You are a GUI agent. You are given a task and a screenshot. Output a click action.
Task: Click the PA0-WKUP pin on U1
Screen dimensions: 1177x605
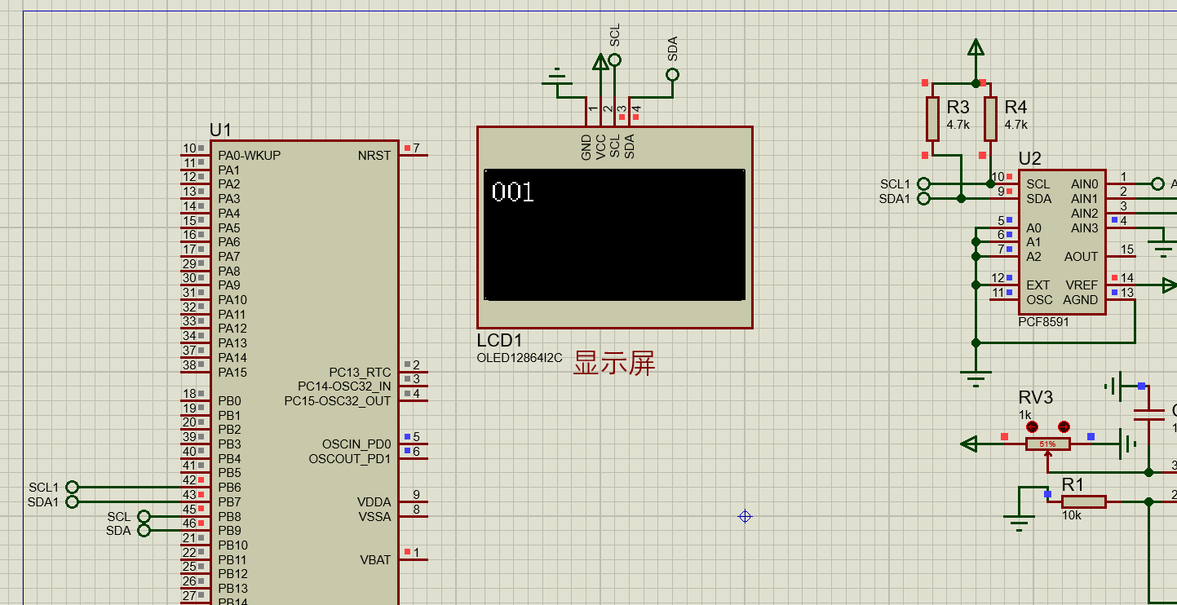249,155
